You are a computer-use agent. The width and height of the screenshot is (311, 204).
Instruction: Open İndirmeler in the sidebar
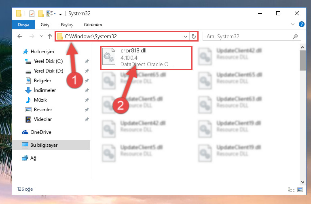[x=44, y=90]
